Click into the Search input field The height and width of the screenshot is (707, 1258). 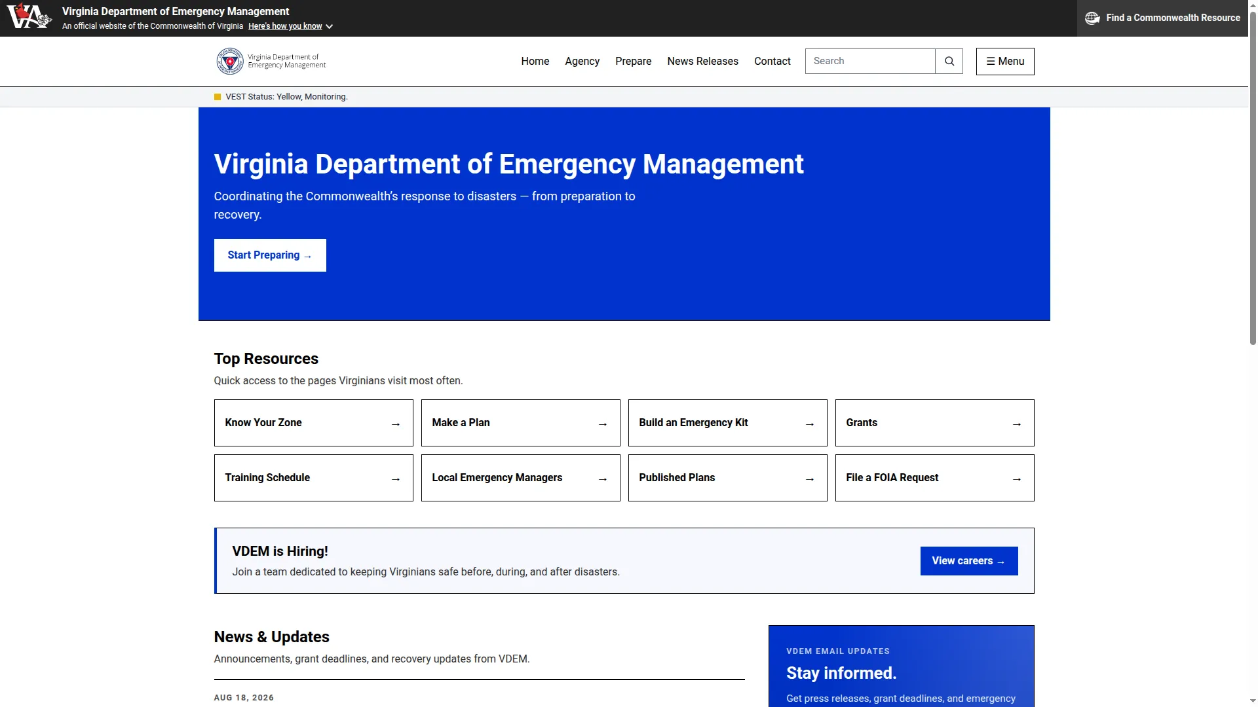[870, 61]
